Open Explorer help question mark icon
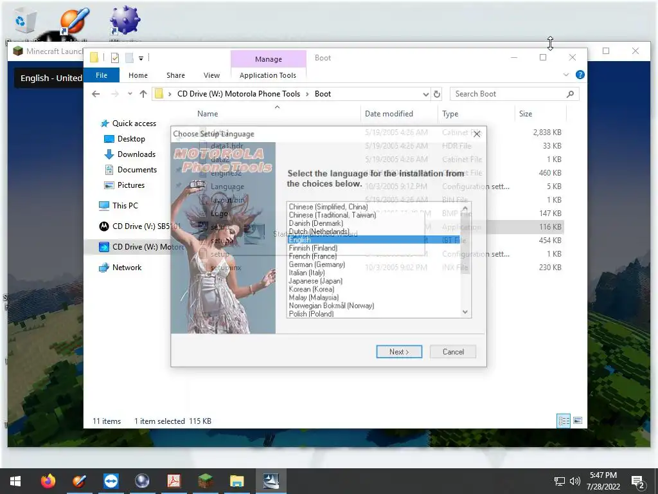 pyautogui.click(x=580, y=75)
